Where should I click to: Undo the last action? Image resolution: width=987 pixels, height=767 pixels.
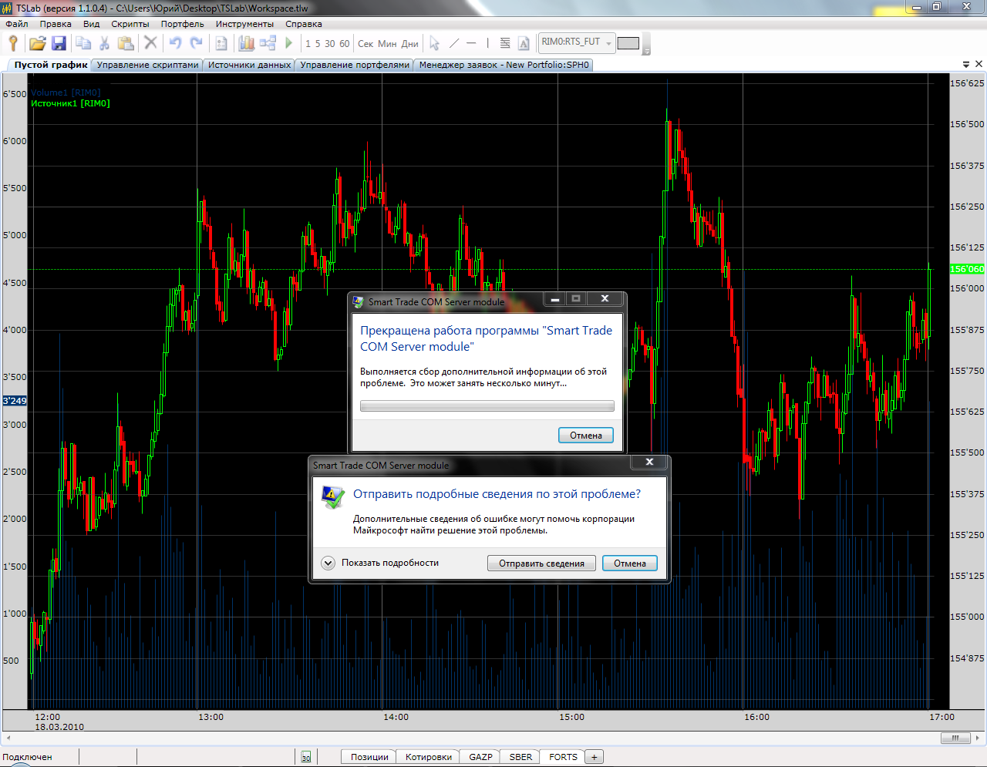[176, 43]
